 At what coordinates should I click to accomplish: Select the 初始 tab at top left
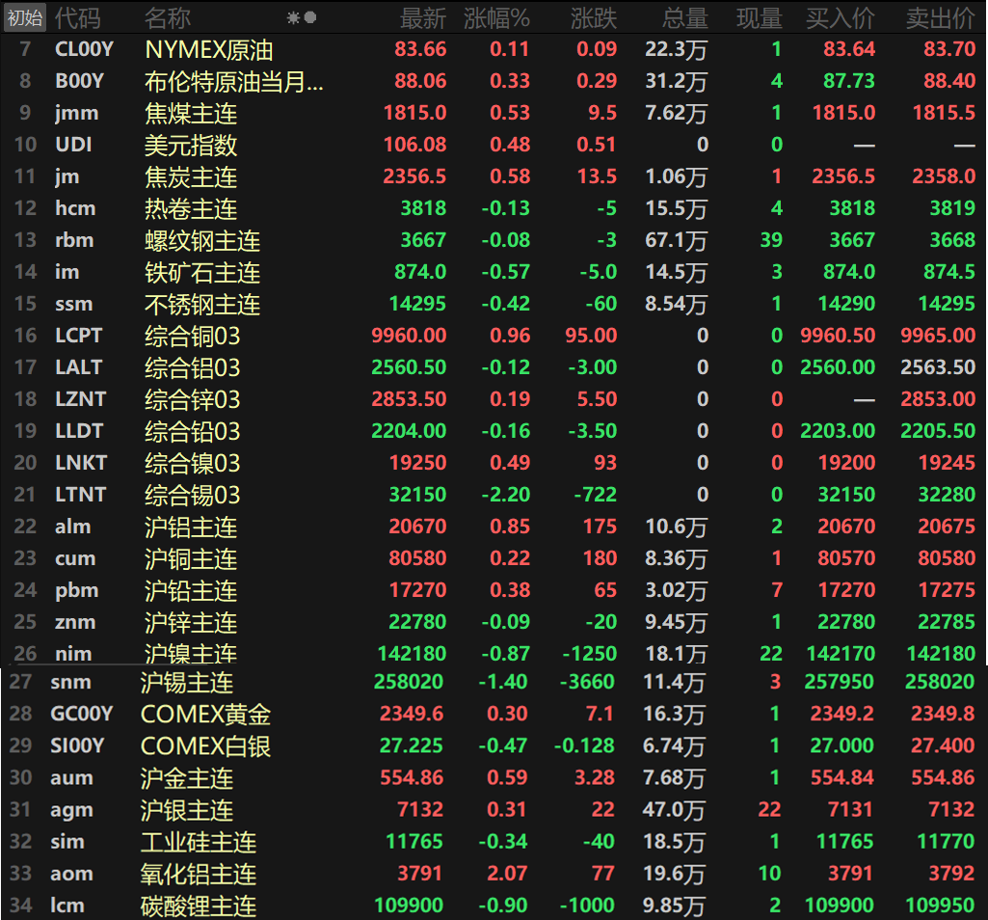click(24, 16)
